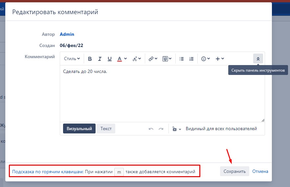Click the creation date 06/фев/22
This screenshot has height=187, width=290.
[71, 45]
